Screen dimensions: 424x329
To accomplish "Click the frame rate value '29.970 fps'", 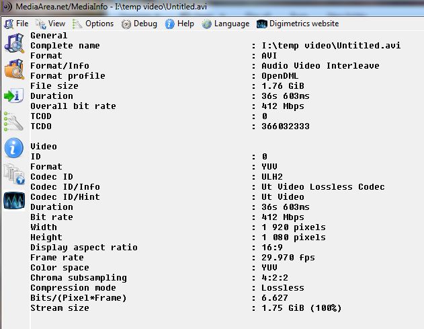I will [288, 258].
